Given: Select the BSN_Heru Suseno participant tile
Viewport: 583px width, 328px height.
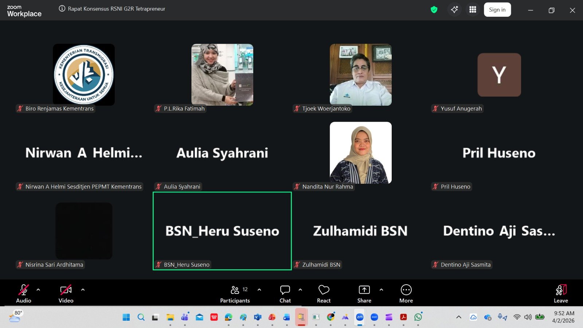Looking at the screenshot, I should (x=222, y=231).
